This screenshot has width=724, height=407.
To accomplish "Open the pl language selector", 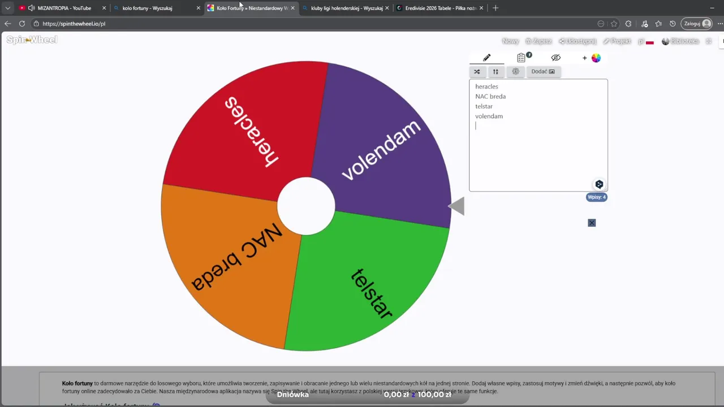I will [646, 41].
